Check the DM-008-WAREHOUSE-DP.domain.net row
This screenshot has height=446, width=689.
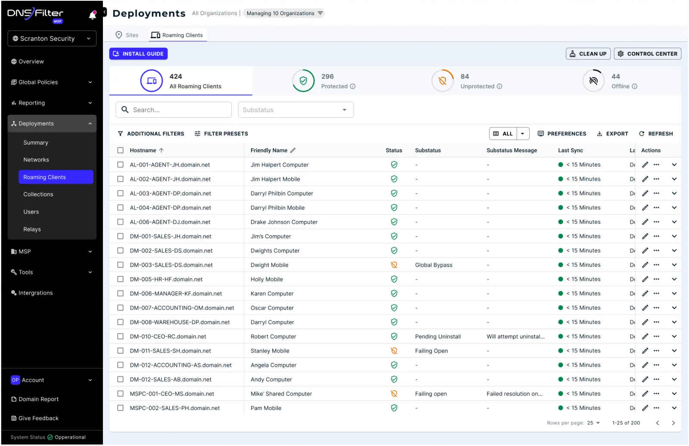tap(121, 322)
